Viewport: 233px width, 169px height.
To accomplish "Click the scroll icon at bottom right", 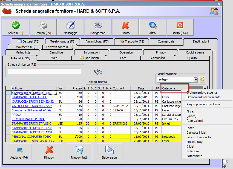I will [x=225, y=164].
